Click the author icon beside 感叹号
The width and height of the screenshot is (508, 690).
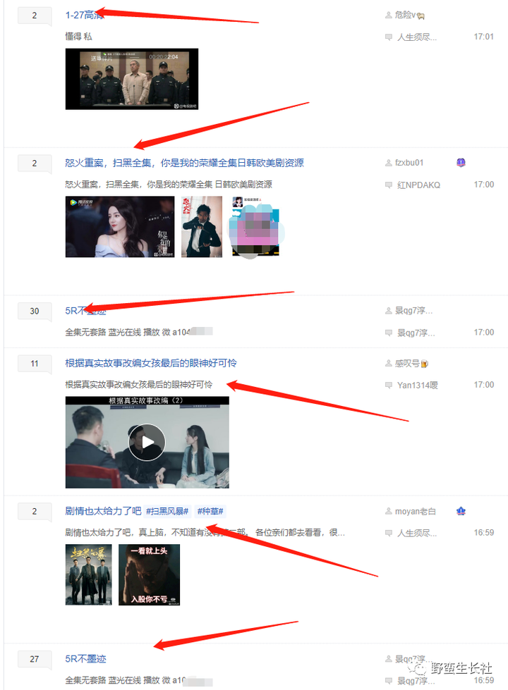389,364
